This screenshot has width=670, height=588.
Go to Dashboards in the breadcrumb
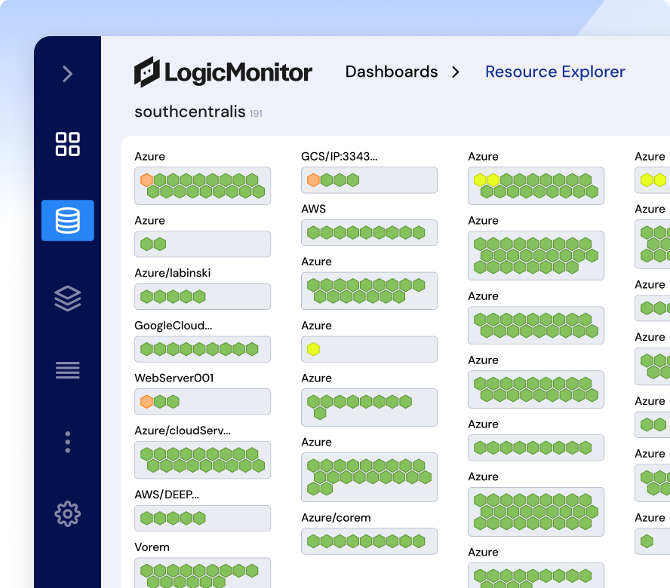[392, 72]
